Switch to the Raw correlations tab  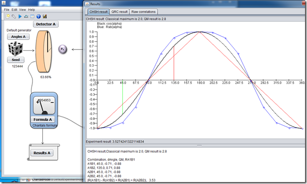143,12
